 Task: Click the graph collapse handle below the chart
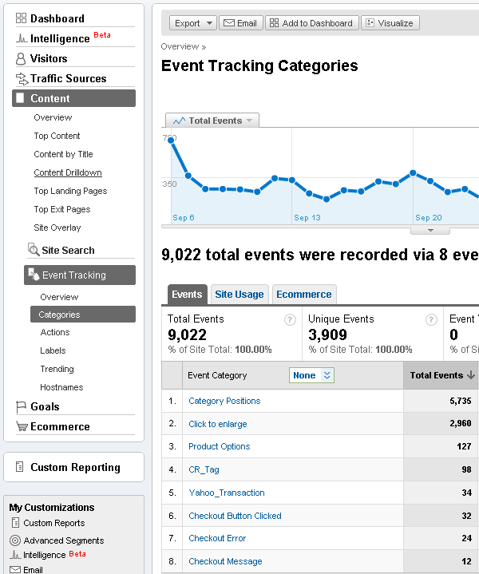tap(431, 230)
